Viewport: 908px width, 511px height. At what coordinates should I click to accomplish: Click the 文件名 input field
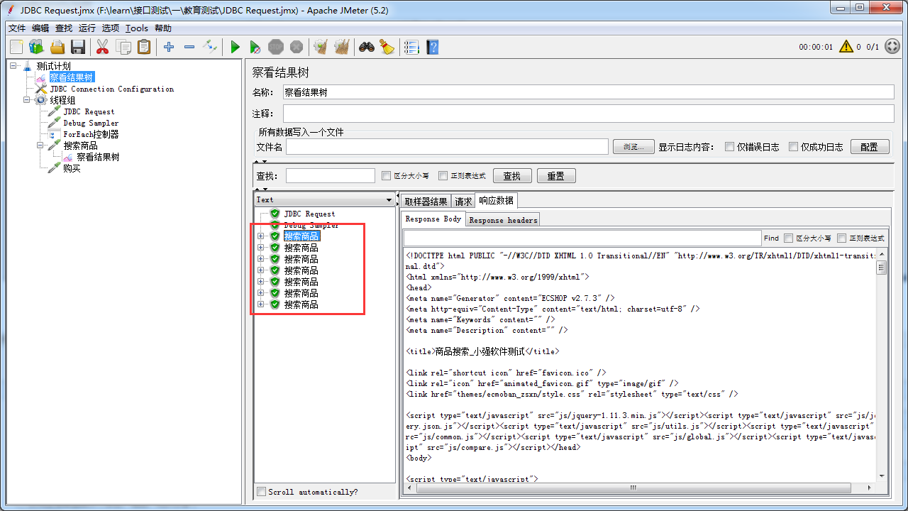coord(447,147)
